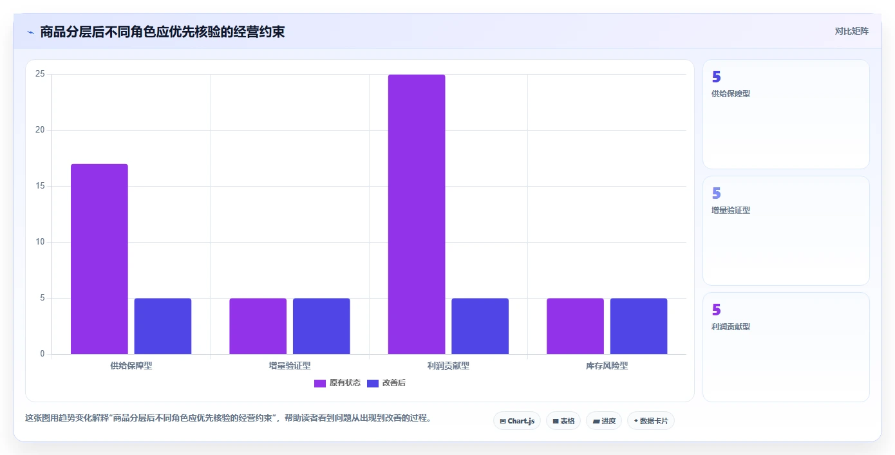The width and height of the screenshot is (895, 455).
Task: Click the Chart.js tag chip
Action: point(517,421)
